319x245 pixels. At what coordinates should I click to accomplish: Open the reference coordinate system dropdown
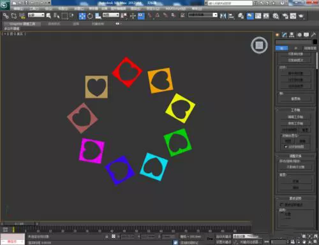(111, 15)
